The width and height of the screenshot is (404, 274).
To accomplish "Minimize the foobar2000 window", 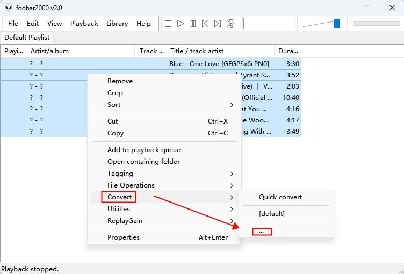I will [x=343, y=8].
